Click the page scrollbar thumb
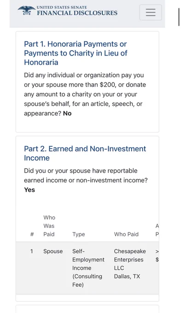The image size is (181, 313). point(179,17)
